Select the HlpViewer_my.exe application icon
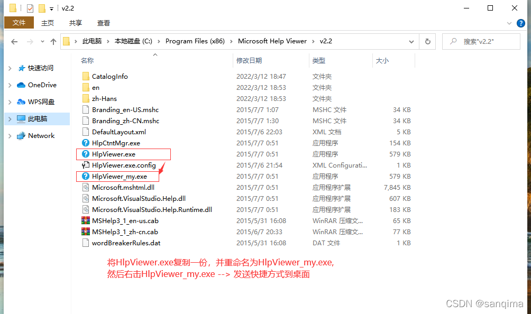 coord(86,176)
